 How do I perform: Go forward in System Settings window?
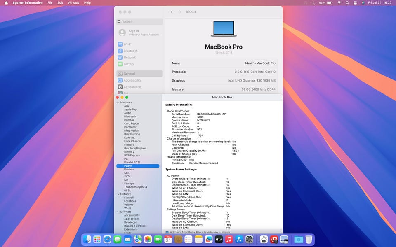tap(180, 12)
